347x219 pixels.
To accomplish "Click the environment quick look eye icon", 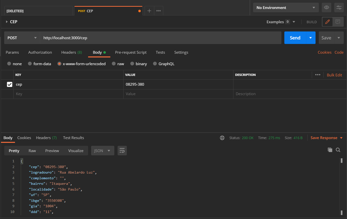I will pyautogui.click(x=326, y=7).
